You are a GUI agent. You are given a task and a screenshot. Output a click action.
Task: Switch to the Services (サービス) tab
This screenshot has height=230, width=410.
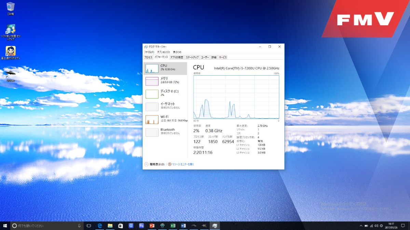[223, 57]
